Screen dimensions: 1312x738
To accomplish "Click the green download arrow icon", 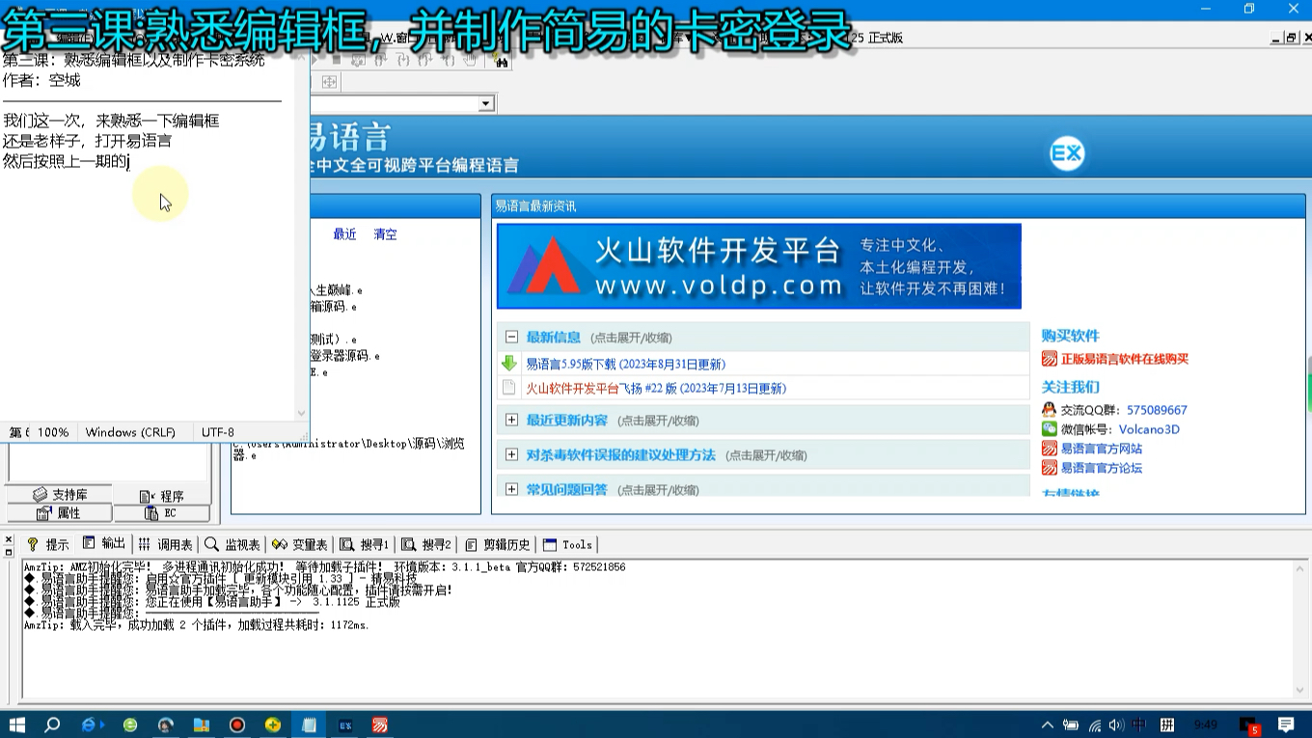I will click(x=509, y=364).
